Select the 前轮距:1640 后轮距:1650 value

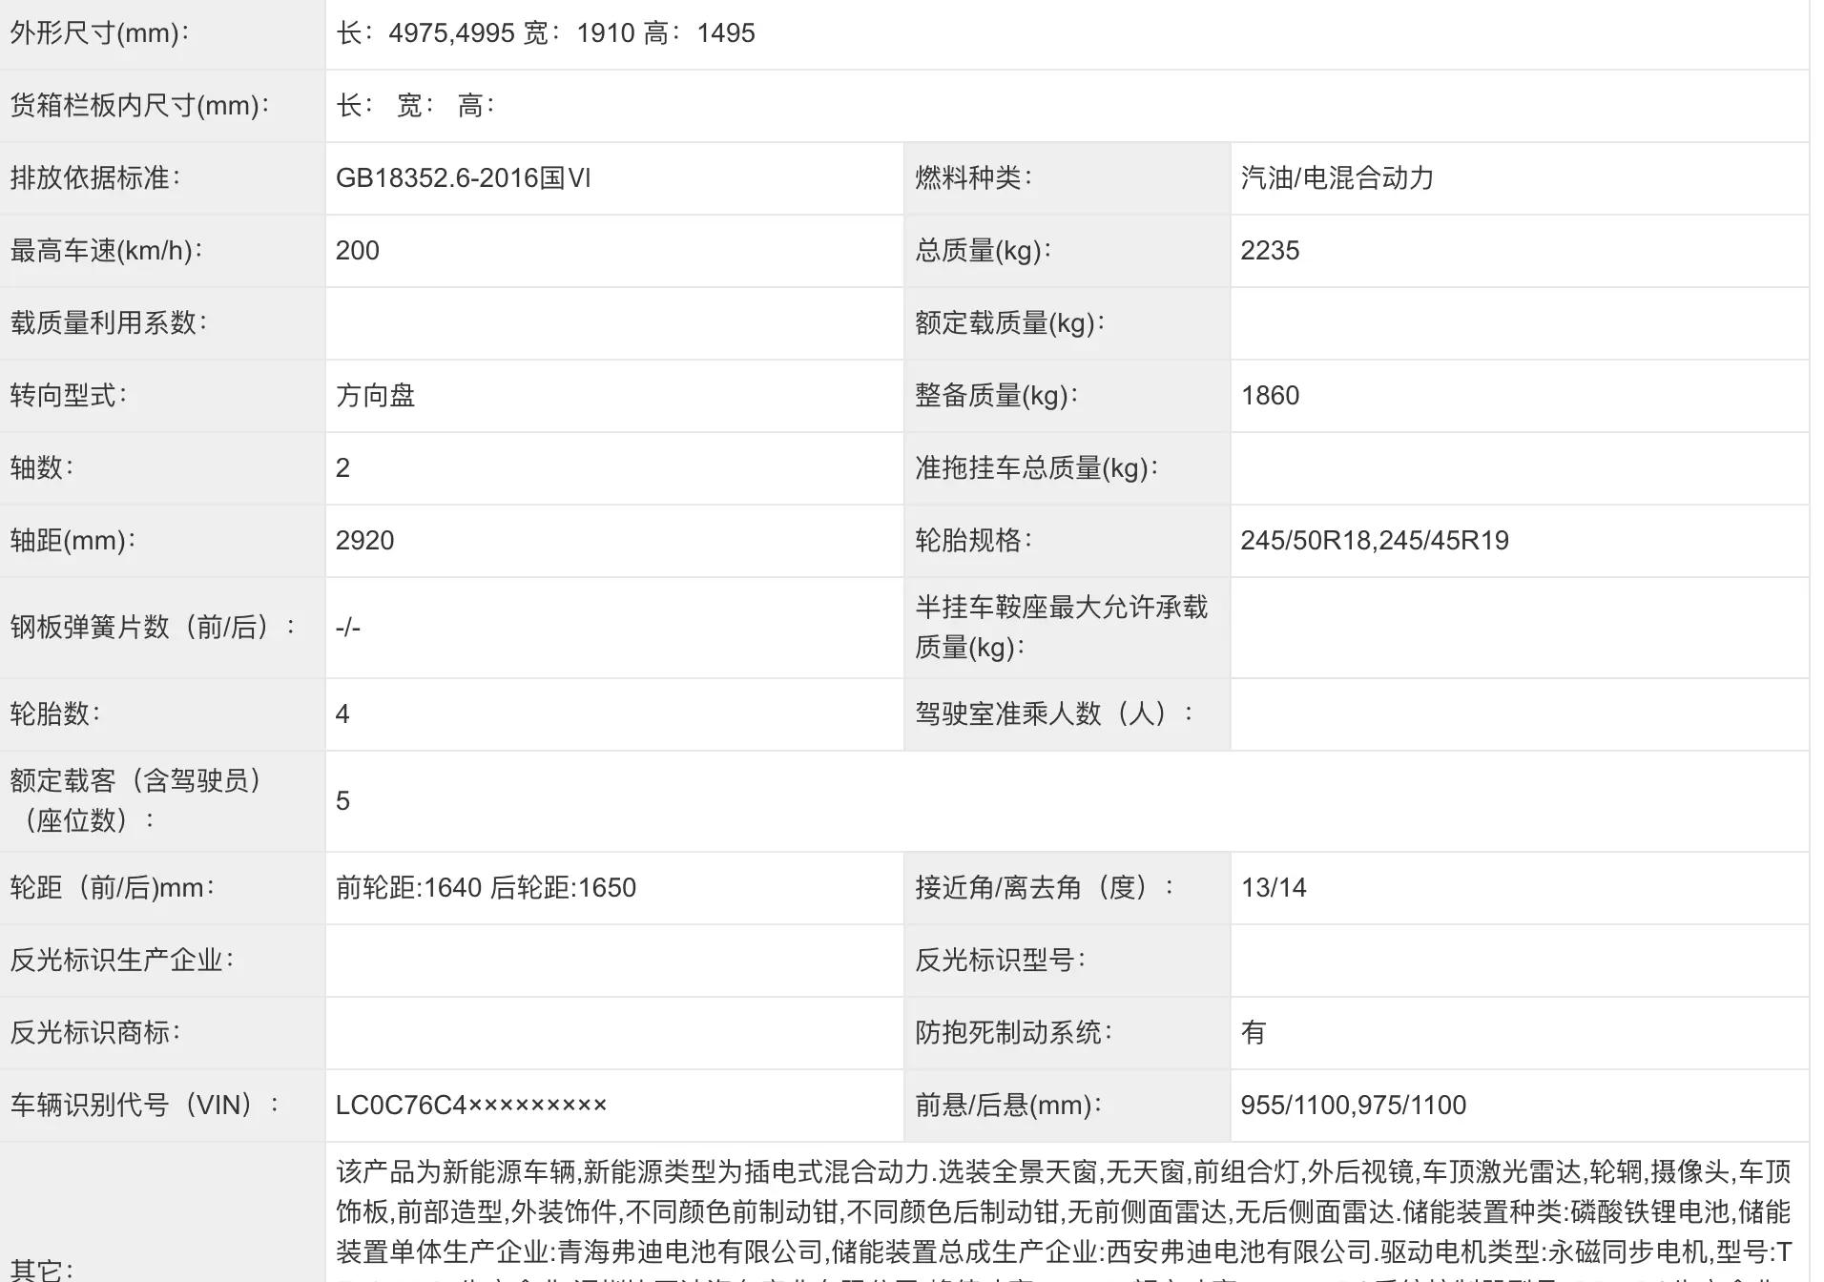[x=486, y=888]
